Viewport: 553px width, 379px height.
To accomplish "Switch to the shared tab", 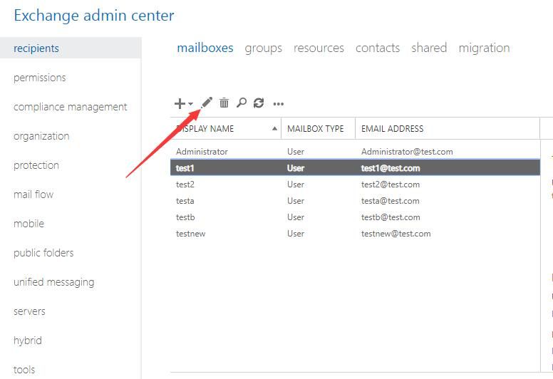I will 429,47.
